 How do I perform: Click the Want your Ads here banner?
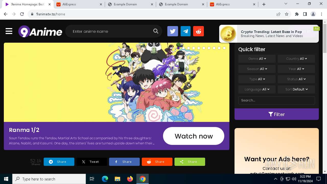[277, 151]
